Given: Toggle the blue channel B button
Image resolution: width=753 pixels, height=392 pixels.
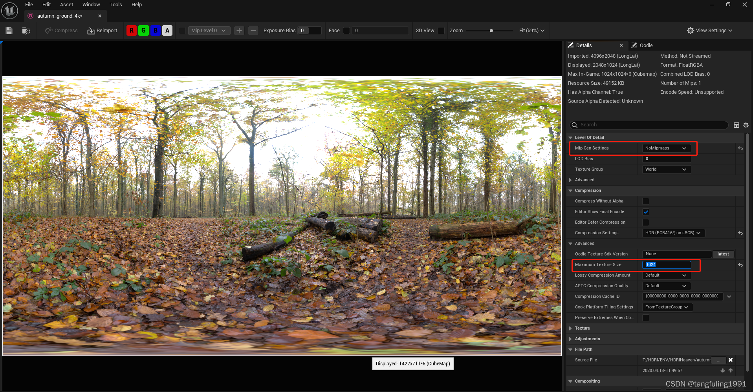Looking at the screenshot, I should 156,31.
